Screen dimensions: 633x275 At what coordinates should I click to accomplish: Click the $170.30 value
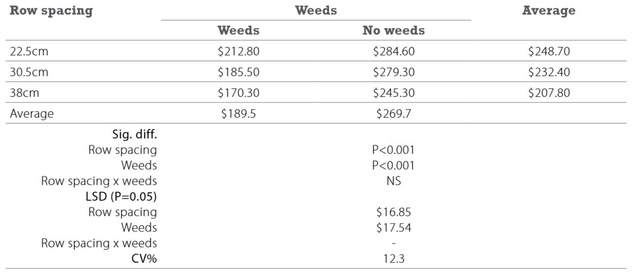tap(238, 93)
